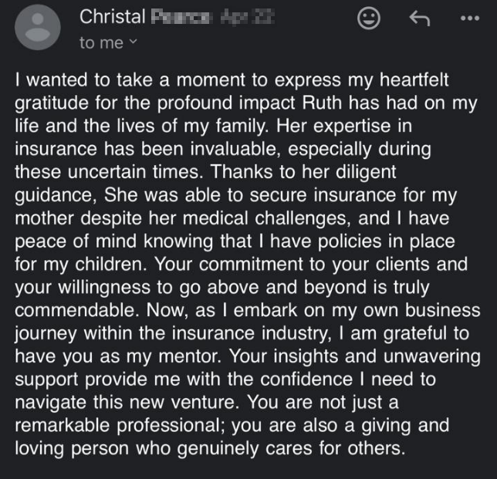Screen dimensions: 497x479
Task: Click the phrase "medical challenges" in body
Action: point(264,218)
